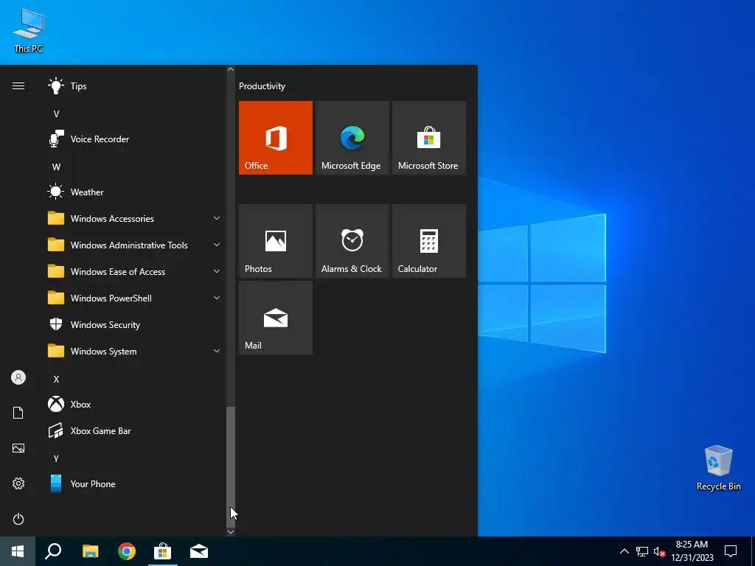The height and width of the screenshot is (566, 755).
Task: Show hidden icons in the system tray
Action: tap(624, 551)
